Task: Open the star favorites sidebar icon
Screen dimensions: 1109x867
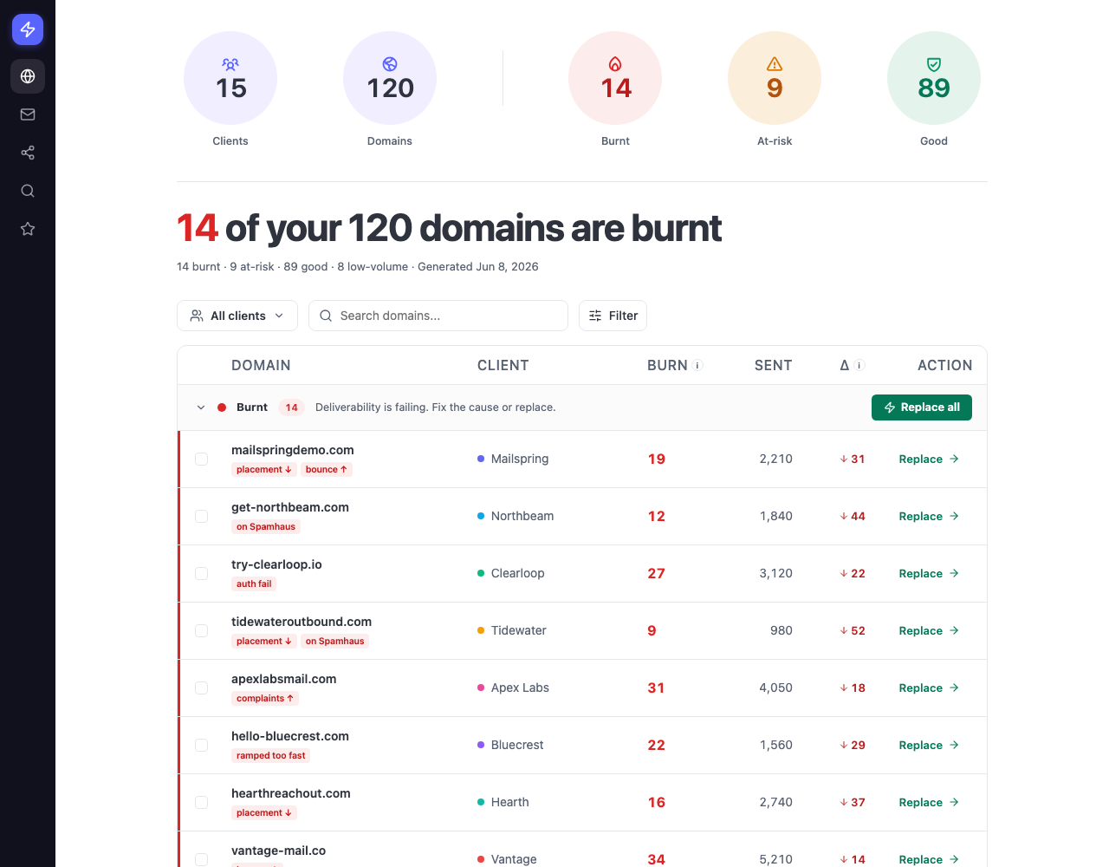Action: pos(28,229)
